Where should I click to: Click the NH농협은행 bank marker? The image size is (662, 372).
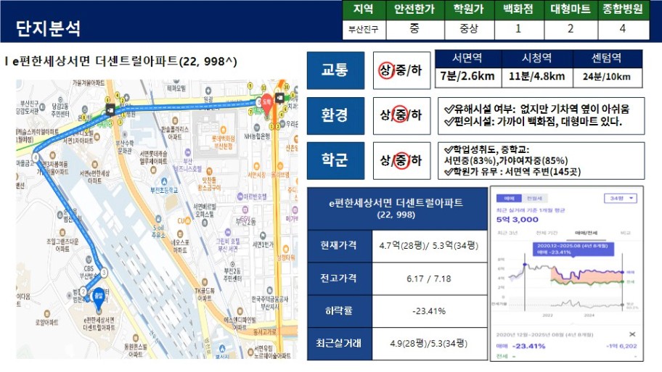coord(256,128)
